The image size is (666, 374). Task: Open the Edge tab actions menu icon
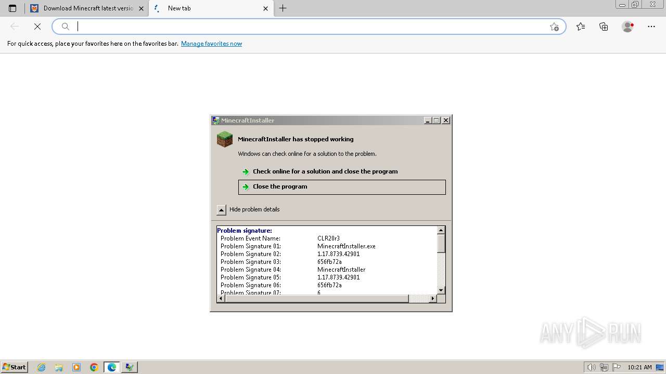tap(12, 8)
